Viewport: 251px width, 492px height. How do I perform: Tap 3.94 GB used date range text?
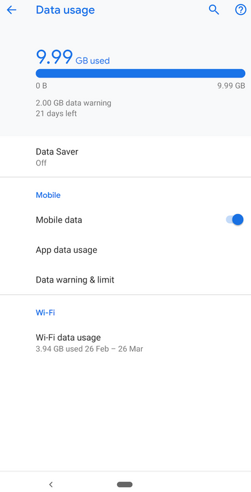pyautogui.click(x=89, y=348)
